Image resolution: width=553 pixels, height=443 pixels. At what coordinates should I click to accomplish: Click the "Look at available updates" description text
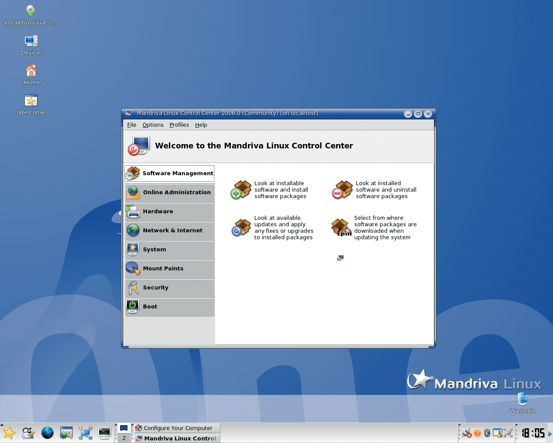(284, 228)
